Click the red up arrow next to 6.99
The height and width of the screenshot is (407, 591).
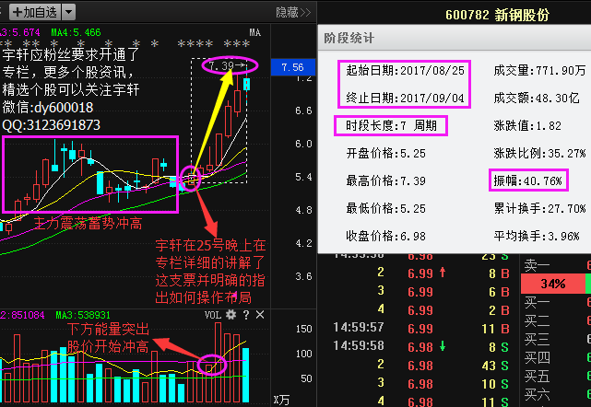click(443, 273)
